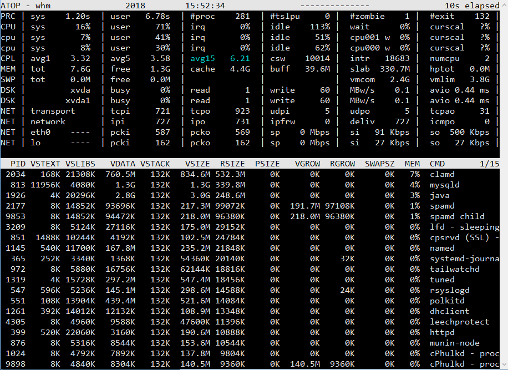This screenshot has width=508, height=370.
Task: Select the VSIZE column header
Action: (197, 164)
